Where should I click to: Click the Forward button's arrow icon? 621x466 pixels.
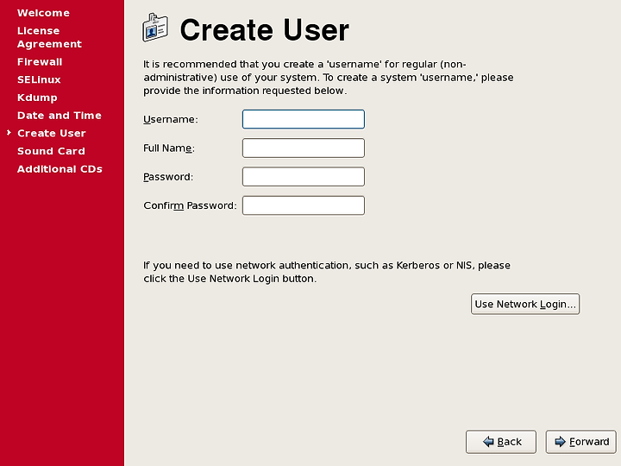pyautogui.click(x=560, y=442)
